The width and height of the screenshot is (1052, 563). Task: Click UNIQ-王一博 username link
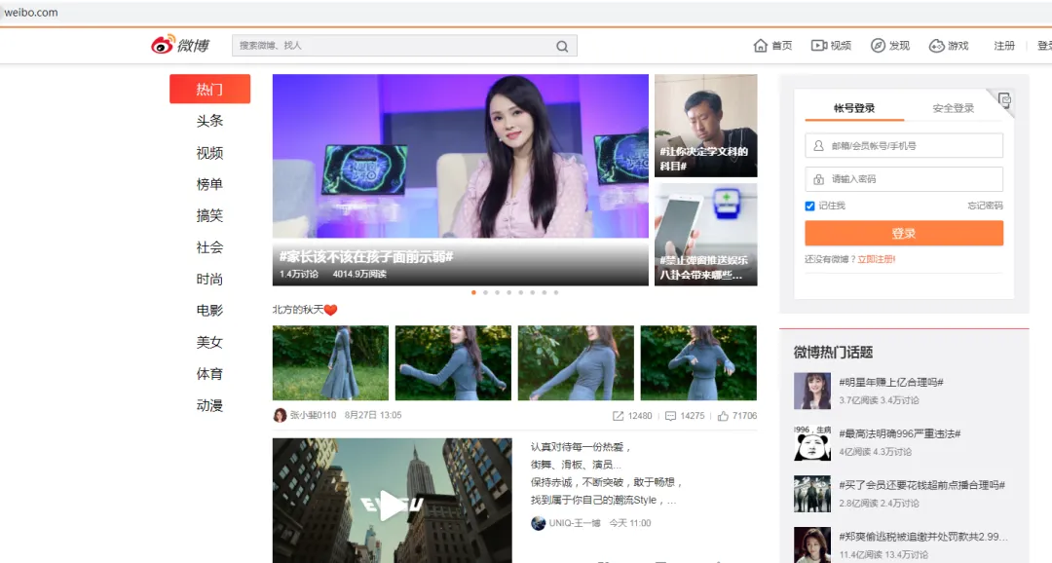click(575, 523)
